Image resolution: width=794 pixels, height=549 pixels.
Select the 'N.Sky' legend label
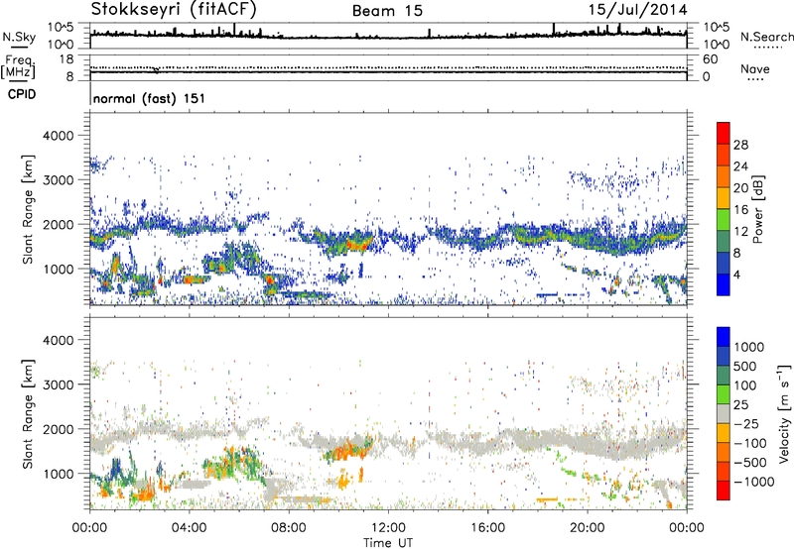(x=19, y=38)
